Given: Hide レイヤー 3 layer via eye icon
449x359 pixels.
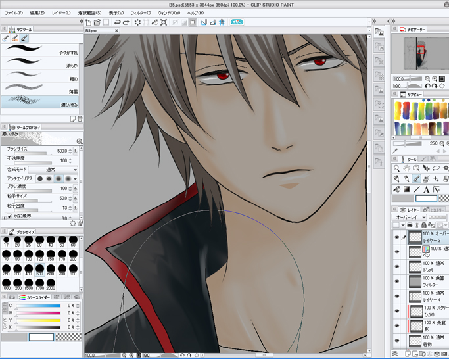Looking at the screenshot, I should click(x=397, y=237).
